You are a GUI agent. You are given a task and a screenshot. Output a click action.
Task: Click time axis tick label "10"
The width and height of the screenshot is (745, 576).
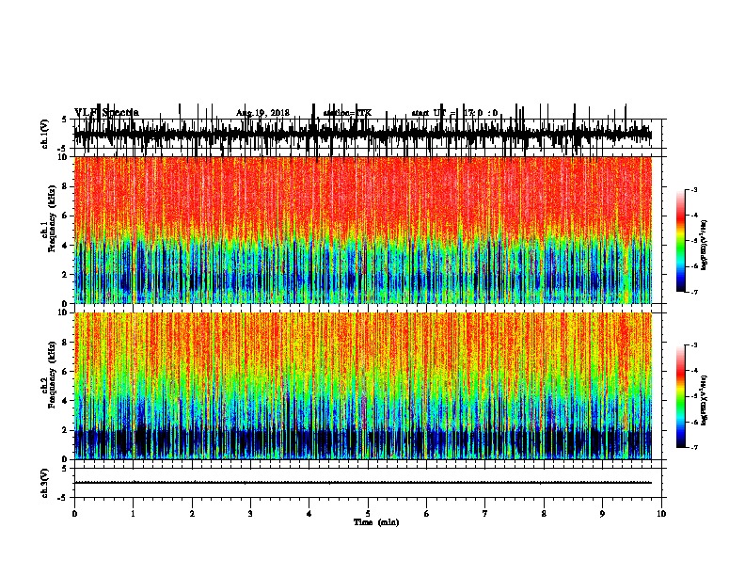[661, 514]
